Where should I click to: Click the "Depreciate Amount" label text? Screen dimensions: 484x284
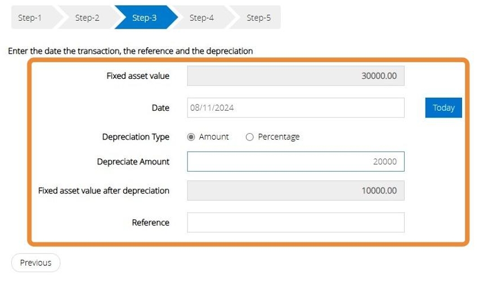[x=133, y=161]
